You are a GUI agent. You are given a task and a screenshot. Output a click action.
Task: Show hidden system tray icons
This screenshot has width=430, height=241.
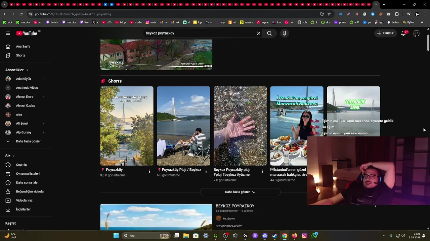tap(383, 236)
